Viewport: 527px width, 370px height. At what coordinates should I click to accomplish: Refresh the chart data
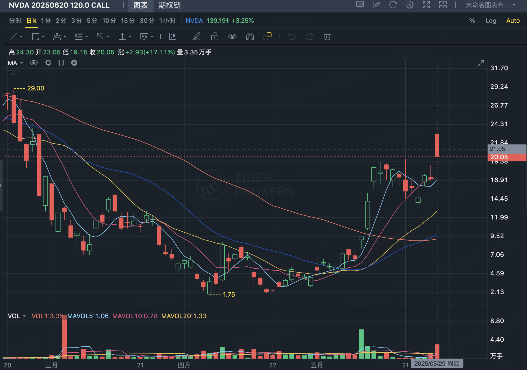393,5
